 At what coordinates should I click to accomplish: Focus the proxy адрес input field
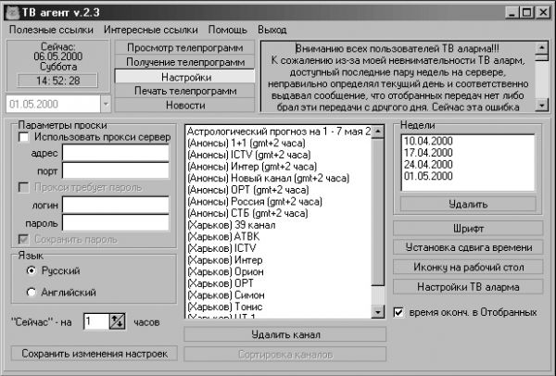116,153
